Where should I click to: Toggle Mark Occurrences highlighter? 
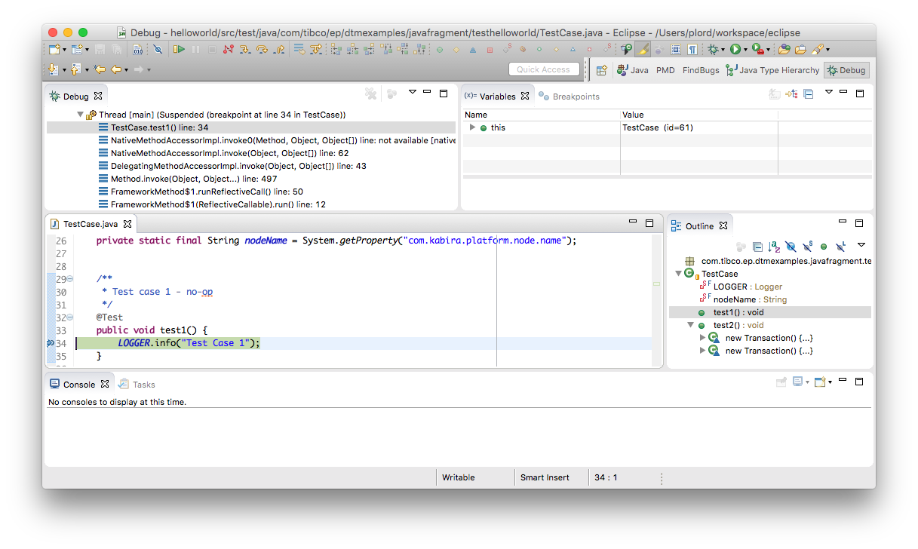[x=643, y=49]
